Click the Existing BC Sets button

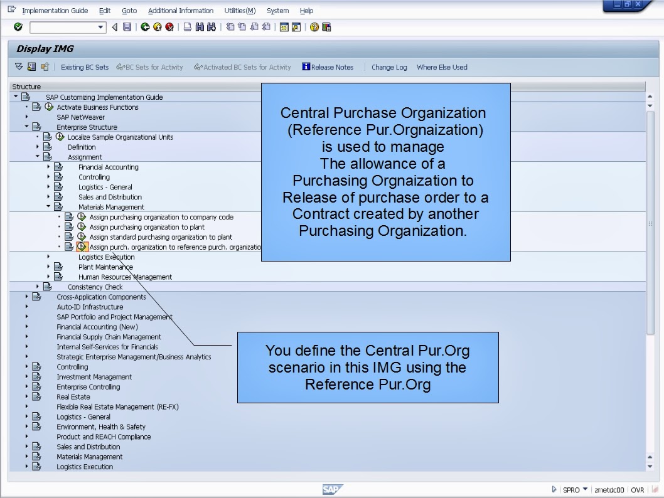click(85, 67)
